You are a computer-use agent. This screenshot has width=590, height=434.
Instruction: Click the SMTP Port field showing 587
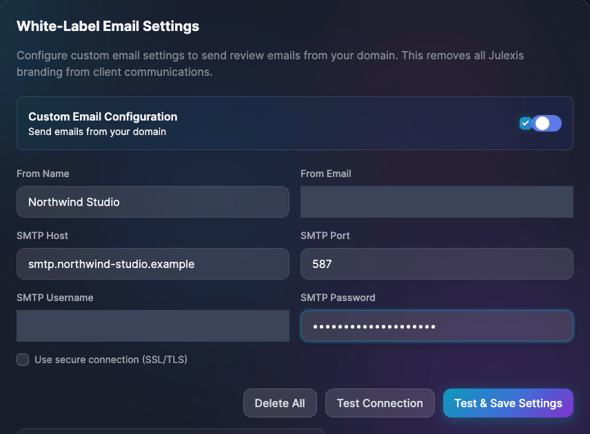(437, 264)
